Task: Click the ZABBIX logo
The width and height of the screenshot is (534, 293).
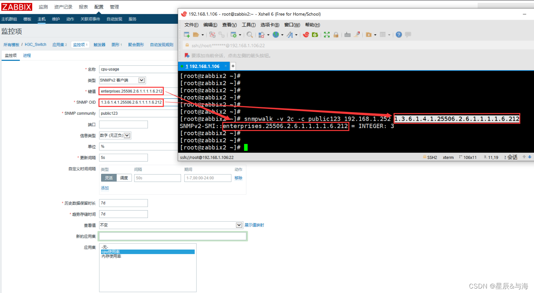Action: (17, 7)
